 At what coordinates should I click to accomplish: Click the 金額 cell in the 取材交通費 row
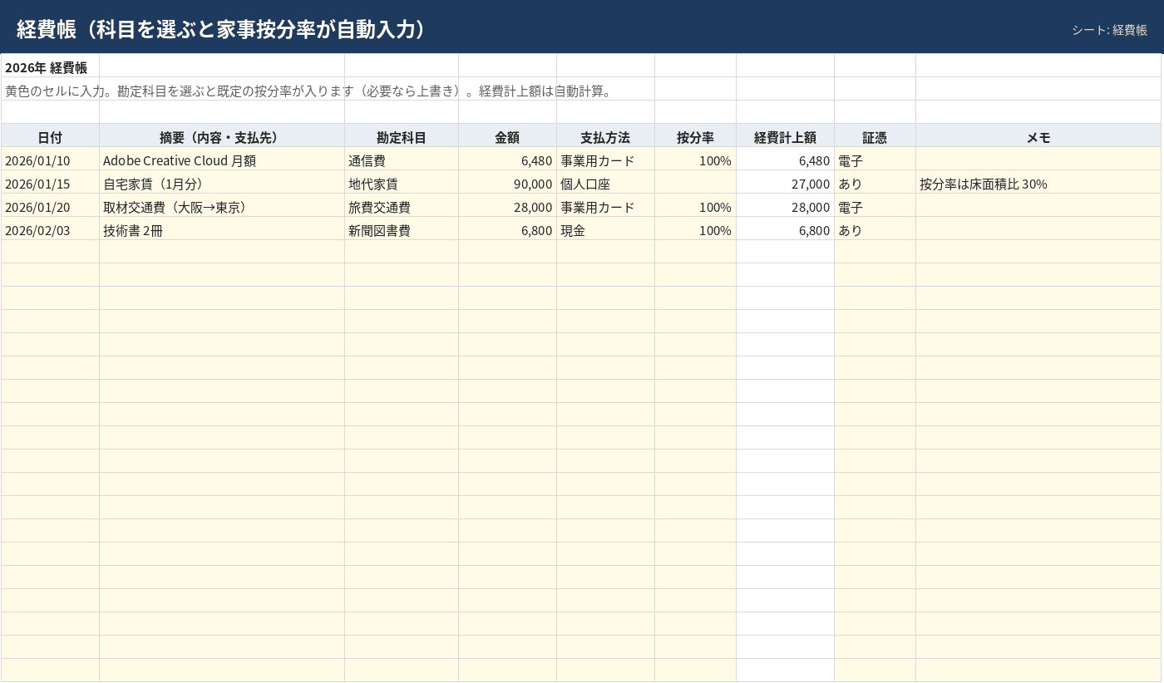[x=507, y=206]
